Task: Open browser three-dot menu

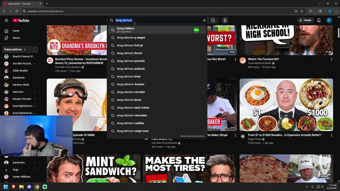Action: click(336, 11)
